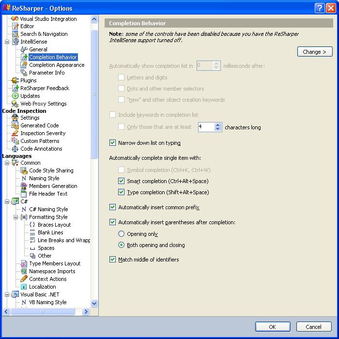Image resolution: width=339 pixels, height=339 pixels.
Task: Uncheck Type completion (Shift+Alt+Space)
Action: coord(121,192)
